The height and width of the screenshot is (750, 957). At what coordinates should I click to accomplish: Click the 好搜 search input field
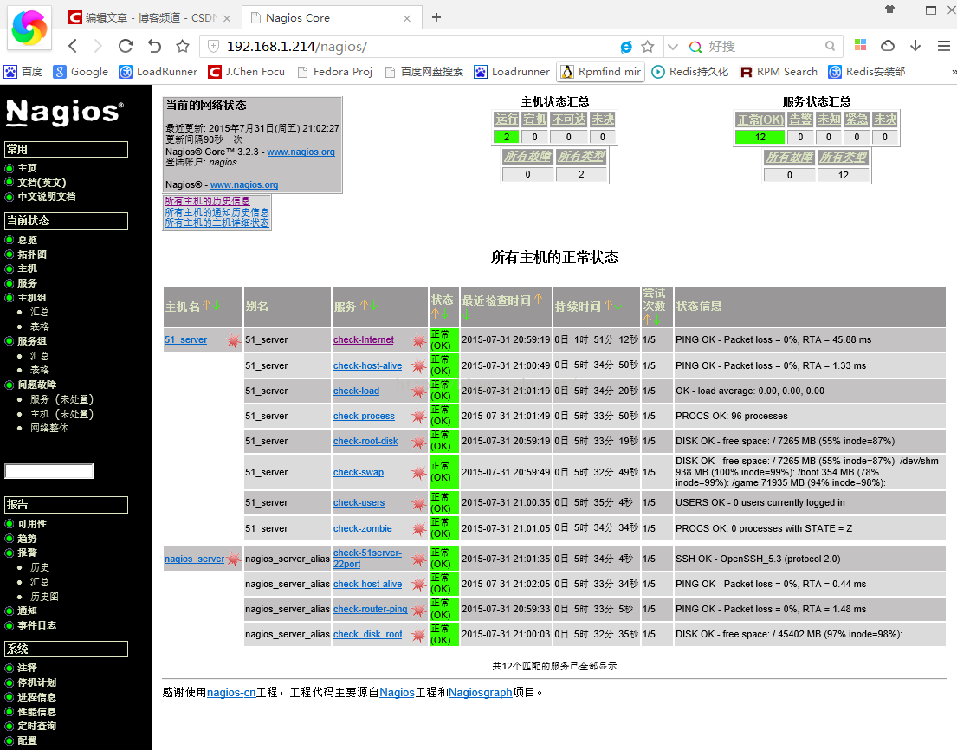[x=763, y=47]
